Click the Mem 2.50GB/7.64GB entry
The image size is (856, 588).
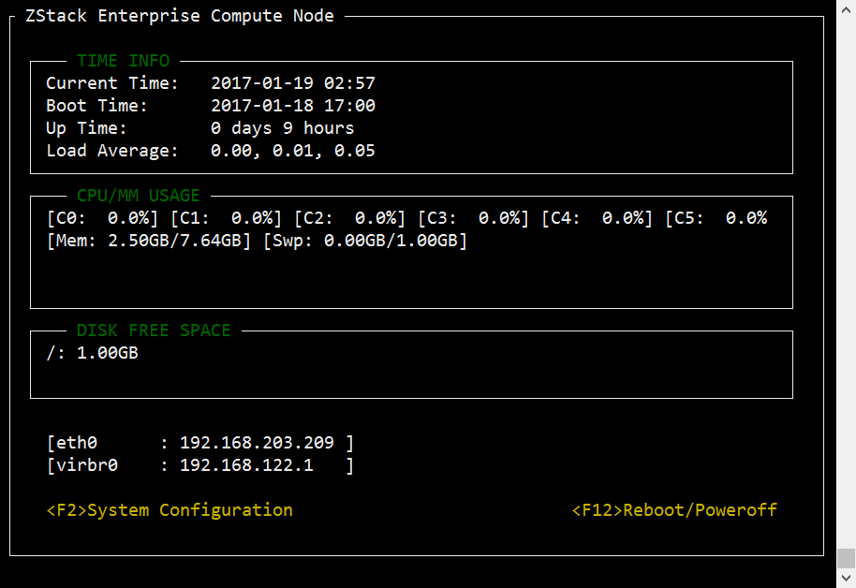[x=149, y=241]
